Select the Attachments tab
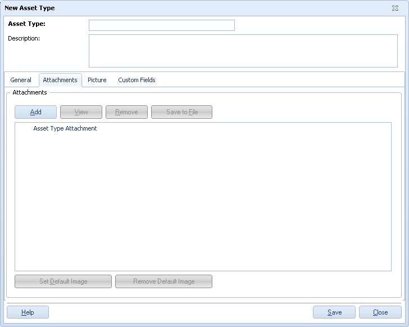 (x=60, y=80)
